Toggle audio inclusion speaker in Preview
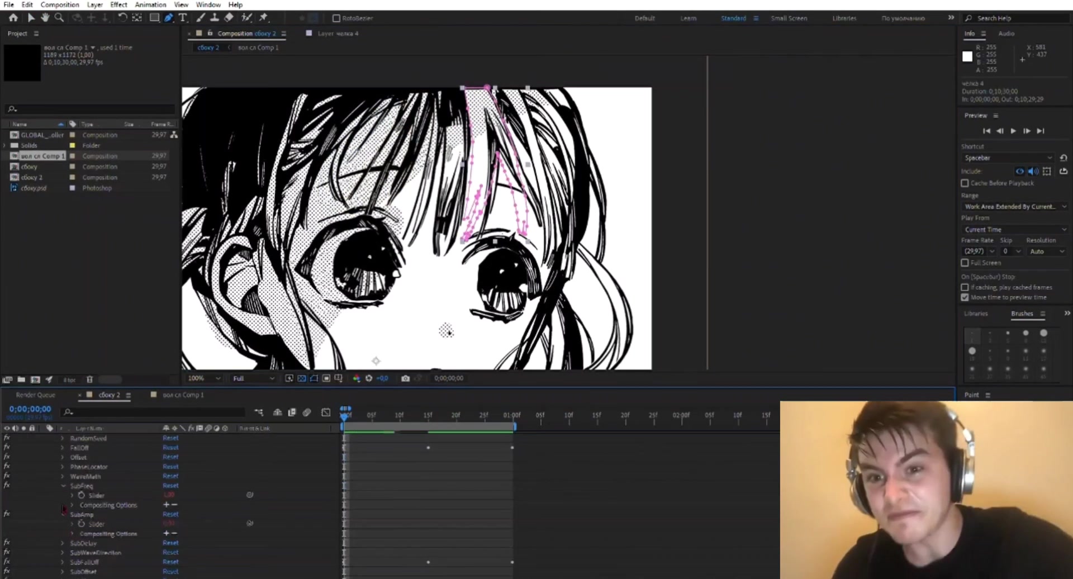 tap(1033, 172)
